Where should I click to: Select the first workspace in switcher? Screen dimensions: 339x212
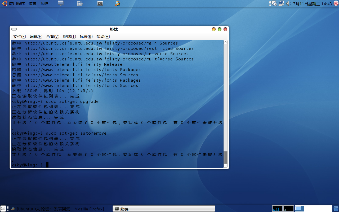(300, 209)
